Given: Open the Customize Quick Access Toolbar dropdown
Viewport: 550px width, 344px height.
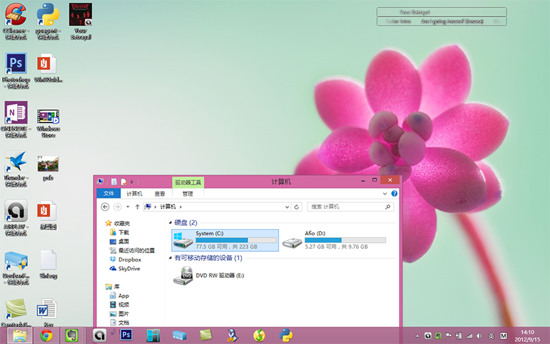Looking at the screenshot, I should (x=132, y=182).
